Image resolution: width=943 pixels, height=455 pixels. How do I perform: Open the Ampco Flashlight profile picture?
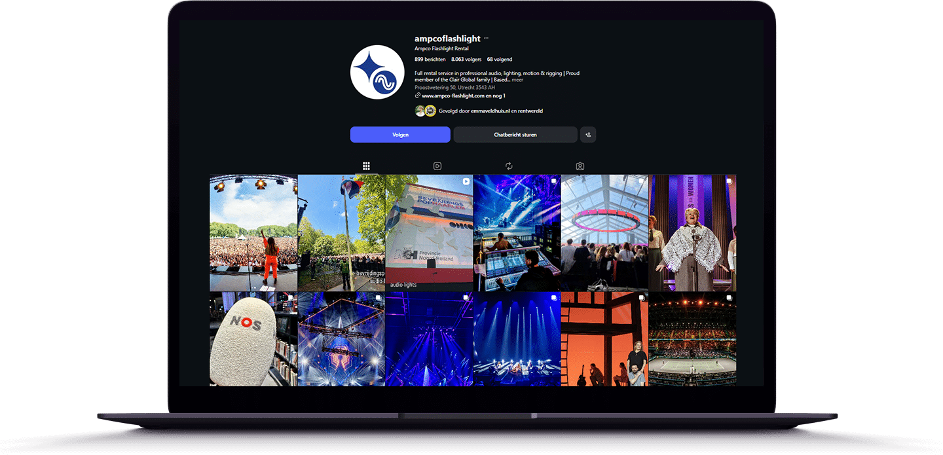[376, 72]
